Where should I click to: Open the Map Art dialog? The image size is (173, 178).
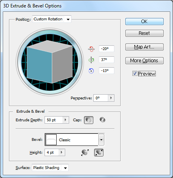pos(144,47)
